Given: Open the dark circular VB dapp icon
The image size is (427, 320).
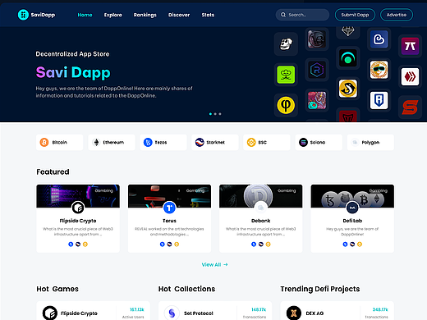Looking at the screenshot, I should pyautogui.click(x=317, y=39).
